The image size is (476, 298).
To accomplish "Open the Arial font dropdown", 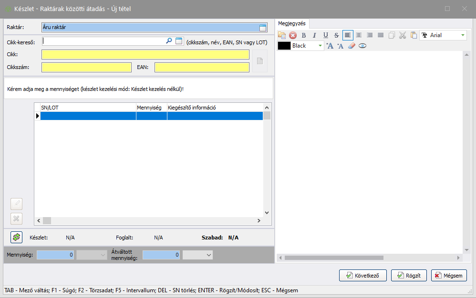I will click(463, 35).
